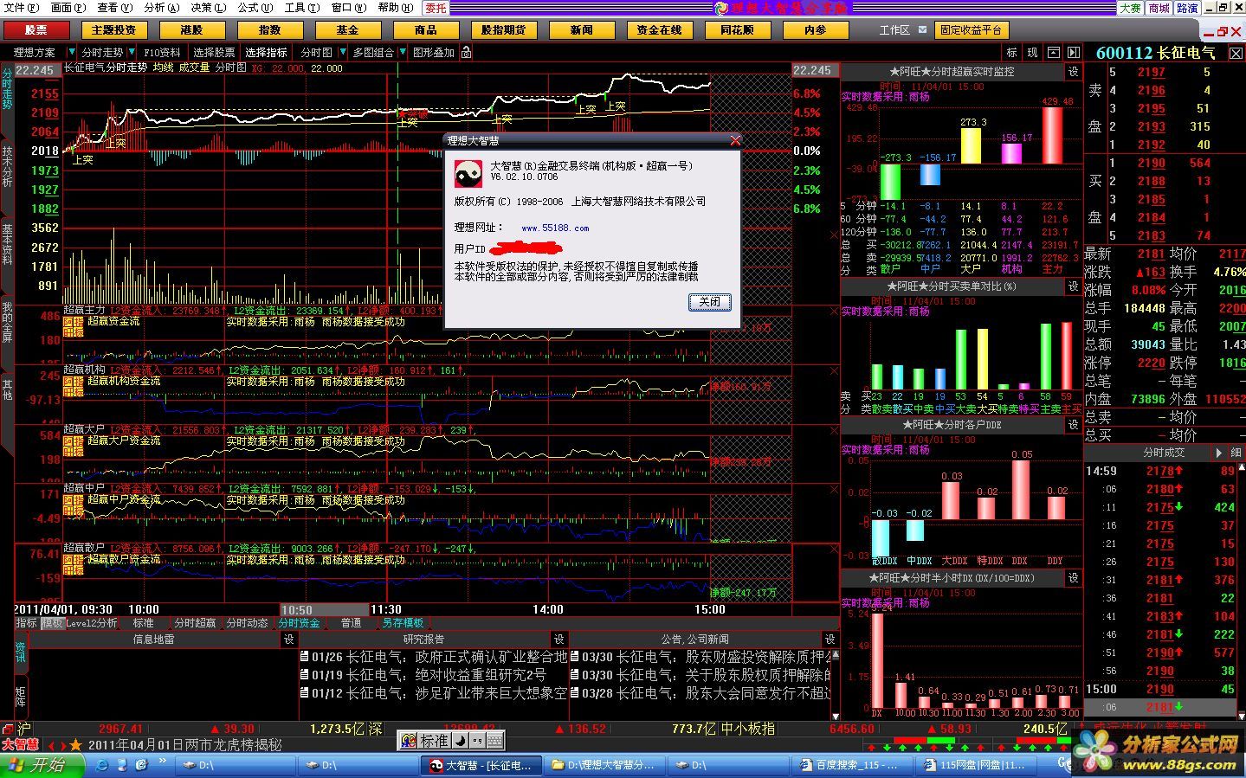Select the 分时超赢 template tab
The width and height of the screenshot is (1246, 778).
click(x=196, y=623)
